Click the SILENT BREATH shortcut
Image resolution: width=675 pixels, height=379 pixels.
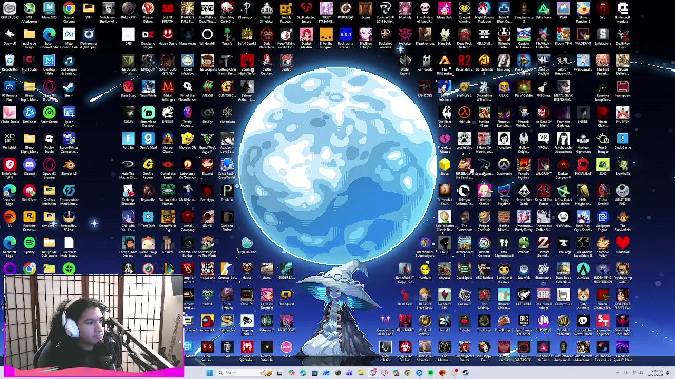[168, 12]
